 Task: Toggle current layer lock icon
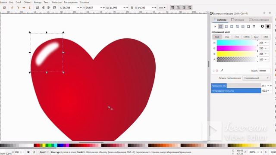pyautogui.click(x=34, y=152)
